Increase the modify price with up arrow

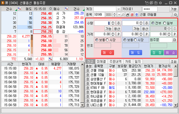(169, 33)
